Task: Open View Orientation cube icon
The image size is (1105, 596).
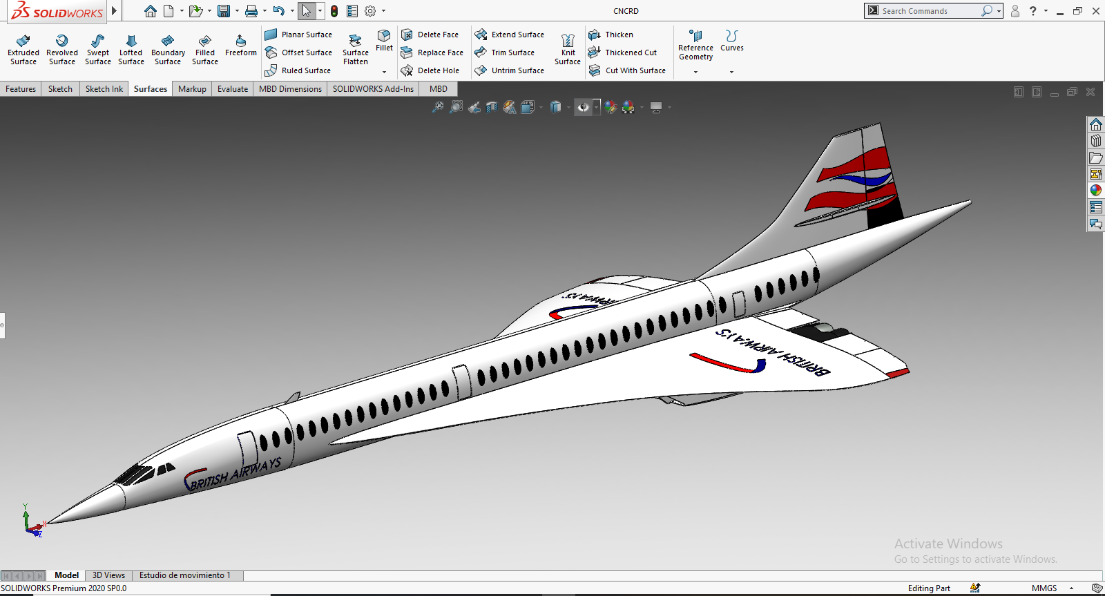Action: pos(528,107)
